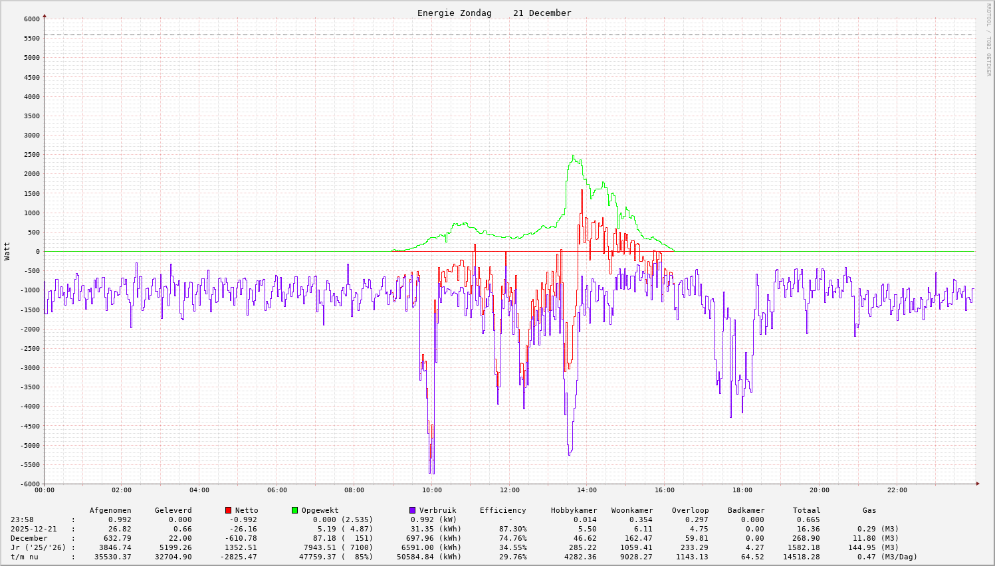Click the 'Badkamer' column header

[x=746, y=510]
